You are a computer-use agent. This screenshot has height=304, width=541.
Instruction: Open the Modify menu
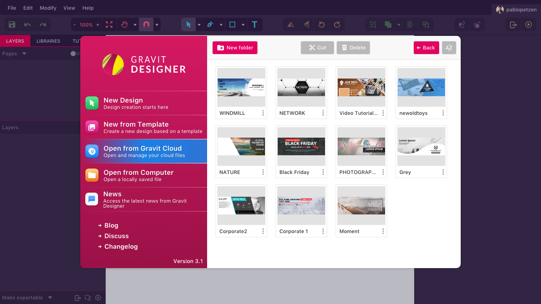(48, 8)
